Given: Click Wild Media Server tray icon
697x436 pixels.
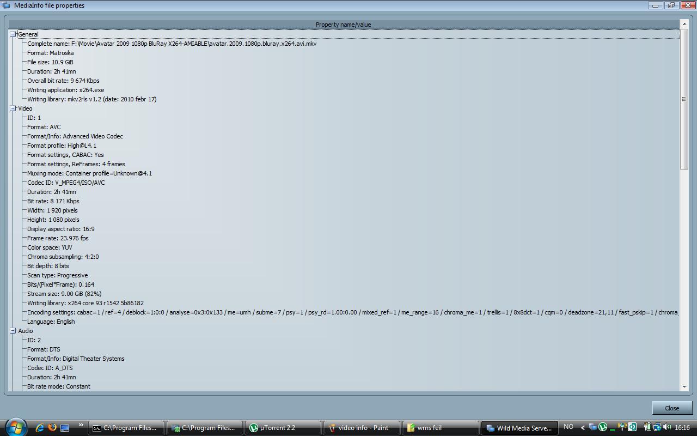Looking at the screenshot, I should pos(593,427).
